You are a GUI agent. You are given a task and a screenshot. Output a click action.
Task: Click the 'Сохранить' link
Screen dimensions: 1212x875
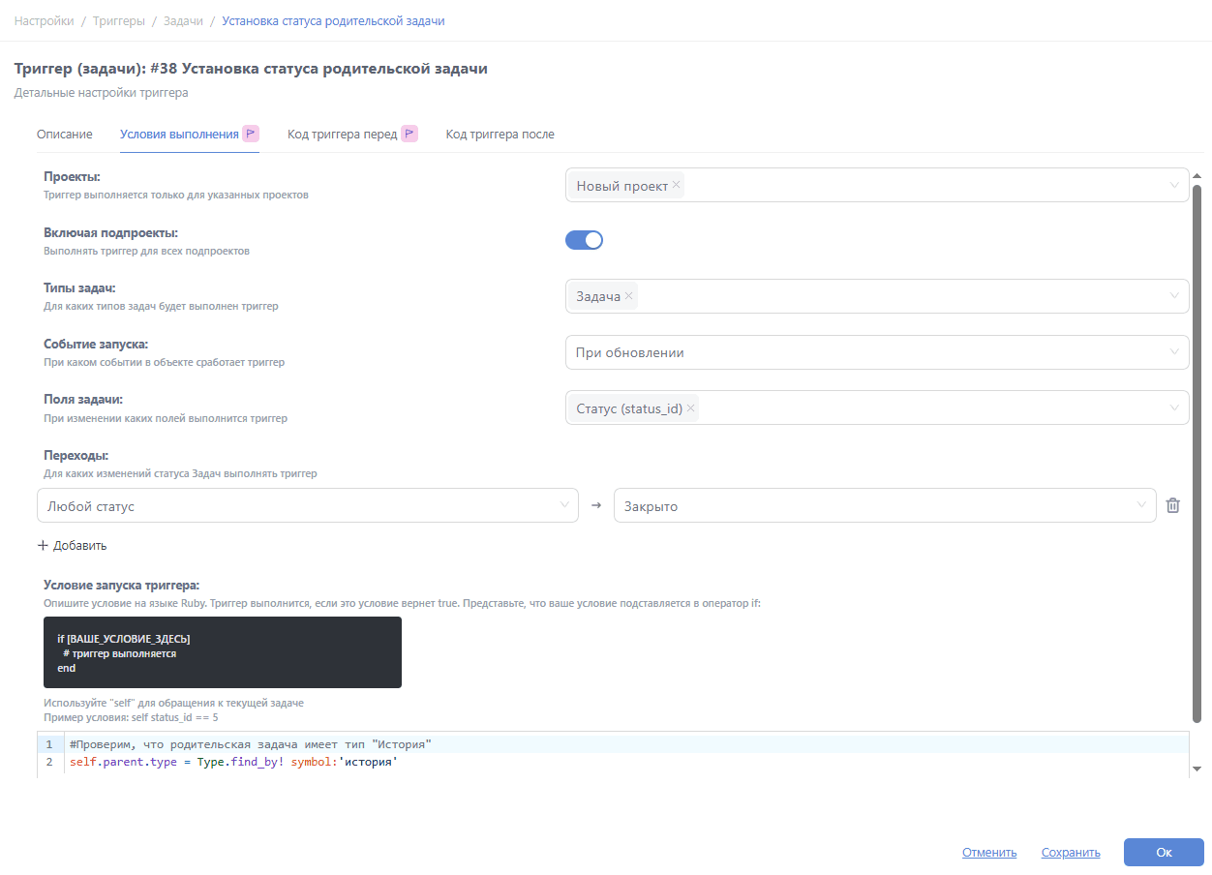(x=1071, y=853)
